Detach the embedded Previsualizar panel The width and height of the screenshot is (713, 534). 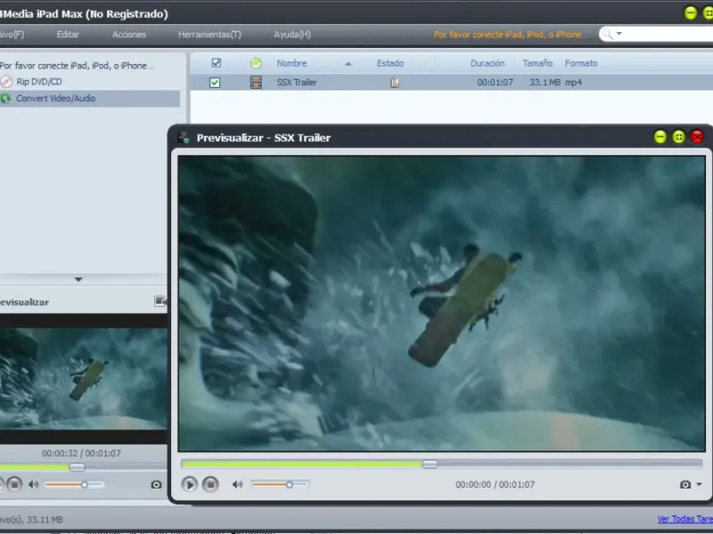[160, 301]
